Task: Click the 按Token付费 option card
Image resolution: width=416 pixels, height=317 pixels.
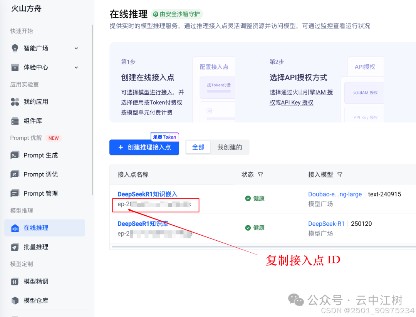Action: pos(218,87)
